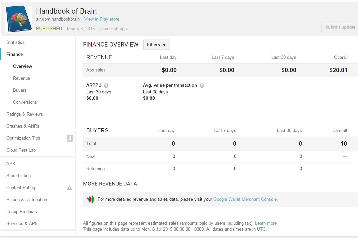Click the Google Wallet logo icon
Screen dimensions: 358x238
[90, 199]
